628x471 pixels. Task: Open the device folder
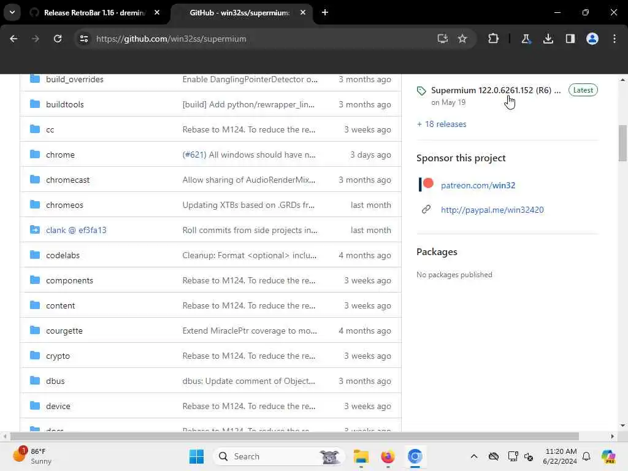coord(58,406)
